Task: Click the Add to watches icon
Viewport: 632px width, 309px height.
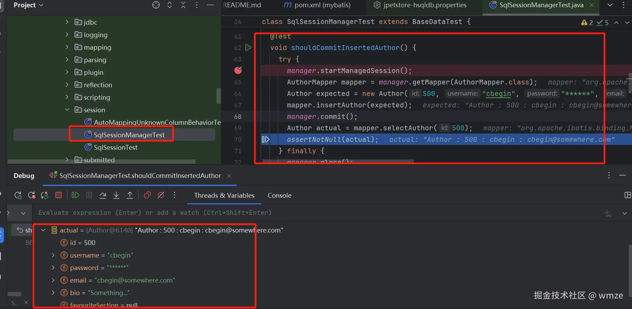Action: (608, 213)
